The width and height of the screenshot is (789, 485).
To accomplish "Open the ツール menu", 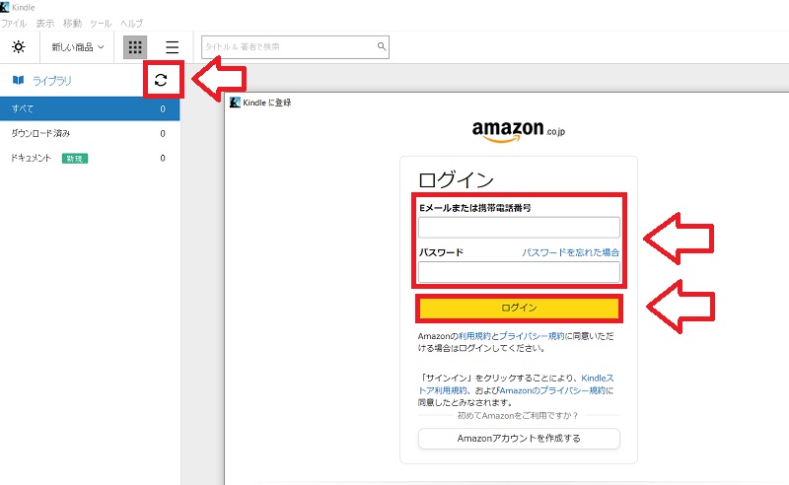I will pyautogui.click(x=101, y=23).
